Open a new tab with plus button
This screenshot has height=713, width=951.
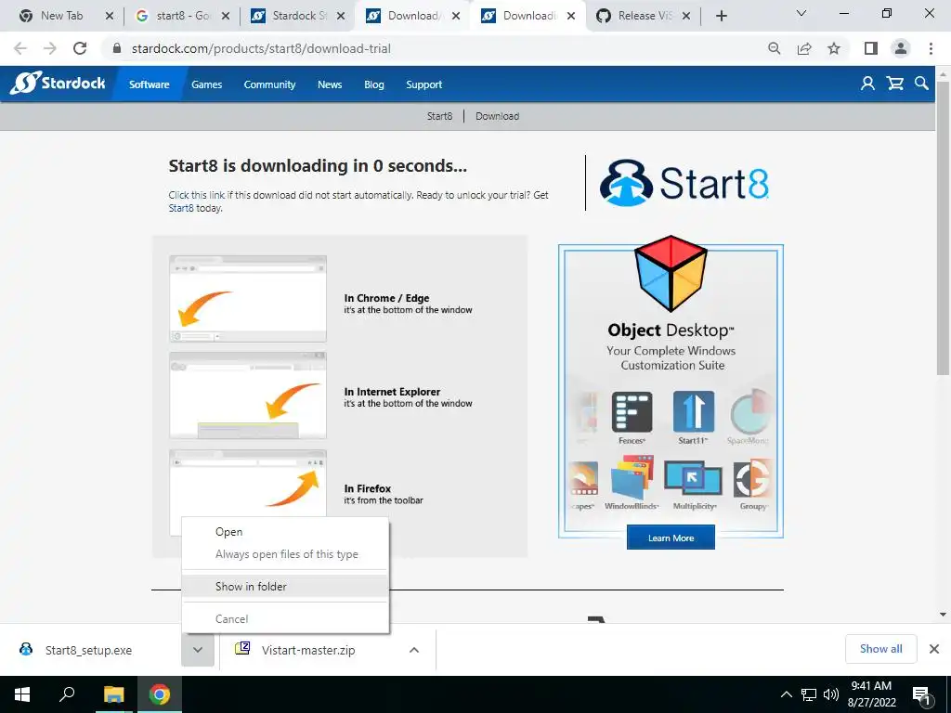(x=721, y=16)
